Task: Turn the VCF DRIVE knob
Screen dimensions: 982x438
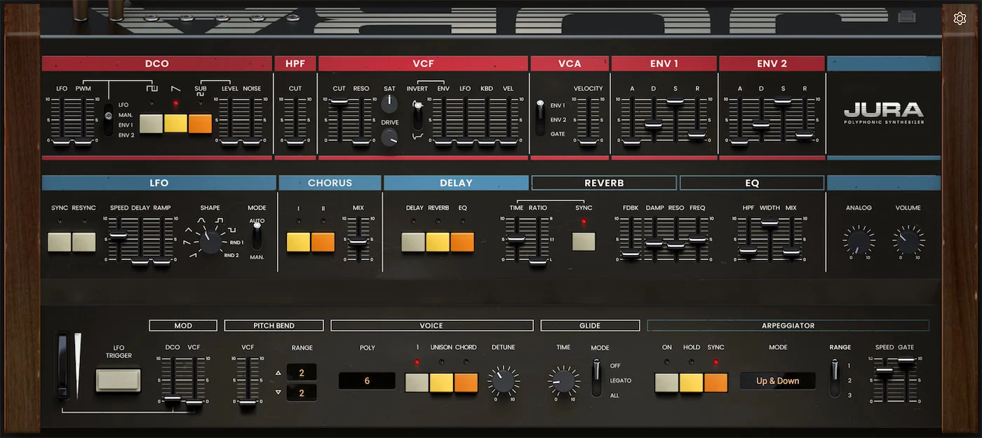Action: [389, 137]
